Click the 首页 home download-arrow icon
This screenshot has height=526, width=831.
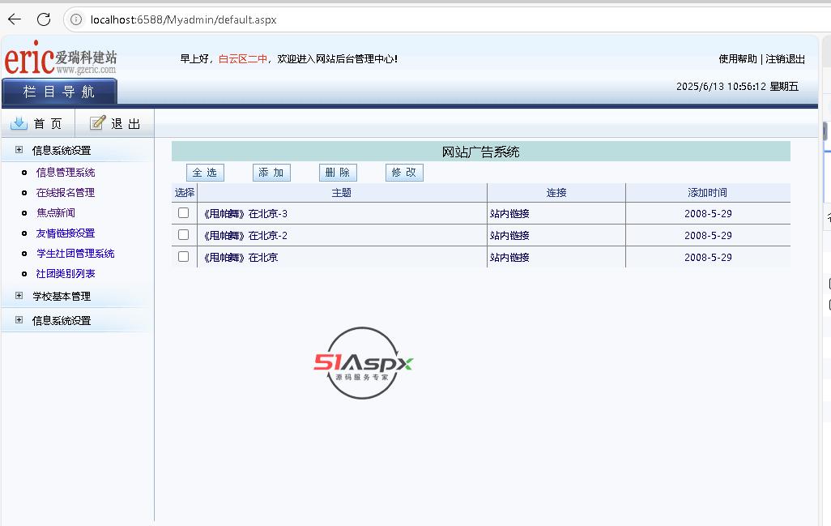[19, 123]
